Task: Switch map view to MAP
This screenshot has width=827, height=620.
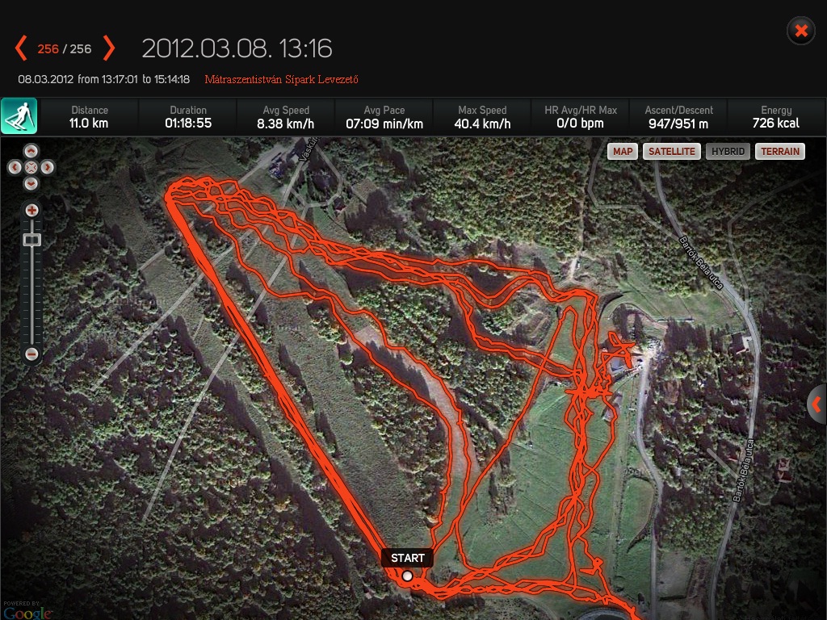Action: click(623, 151)
